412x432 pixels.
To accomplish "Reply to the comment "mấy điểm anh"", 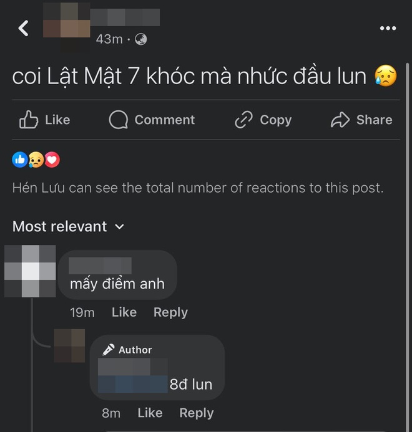I will coord(170,313).
